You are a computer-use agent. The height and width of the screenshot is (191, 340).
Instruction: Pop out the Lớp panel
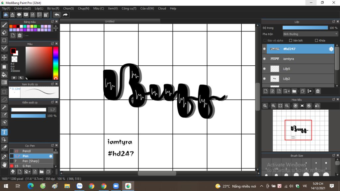coord(333,22)
